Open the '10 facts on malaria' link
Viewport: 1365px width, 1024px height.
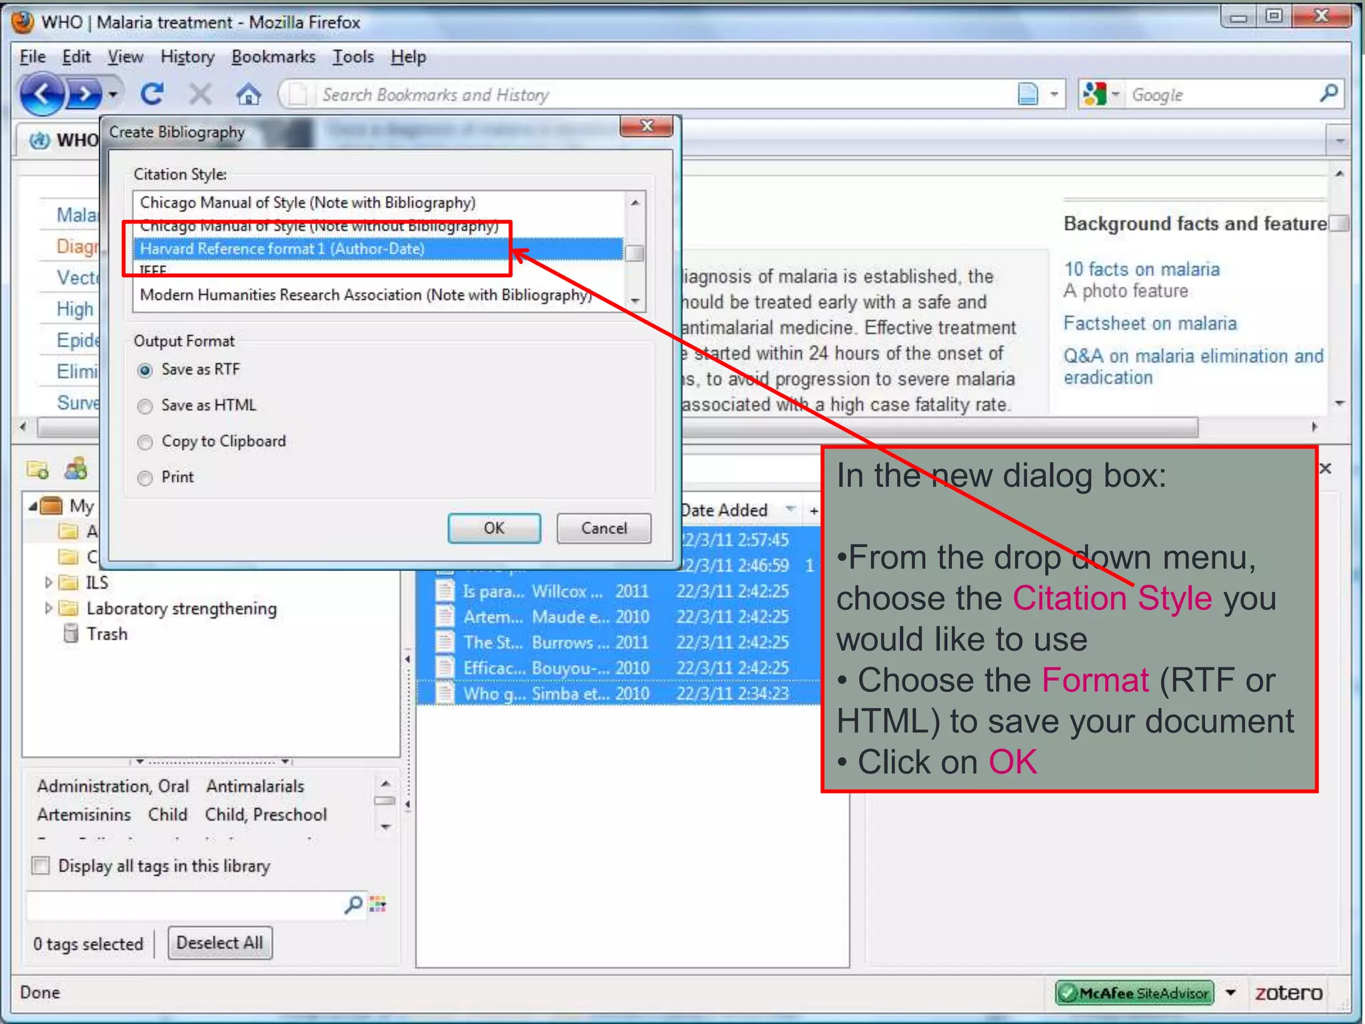(x=1142, y=269)
